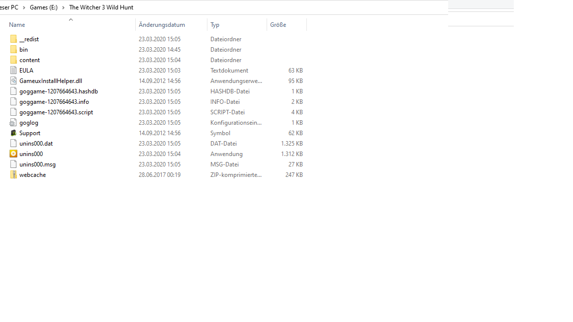Select the webcache file name

pyautogui.click(x=32, y=175)
